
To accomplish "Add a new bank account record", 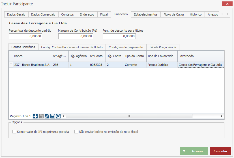I will click(x=35, y=116).
